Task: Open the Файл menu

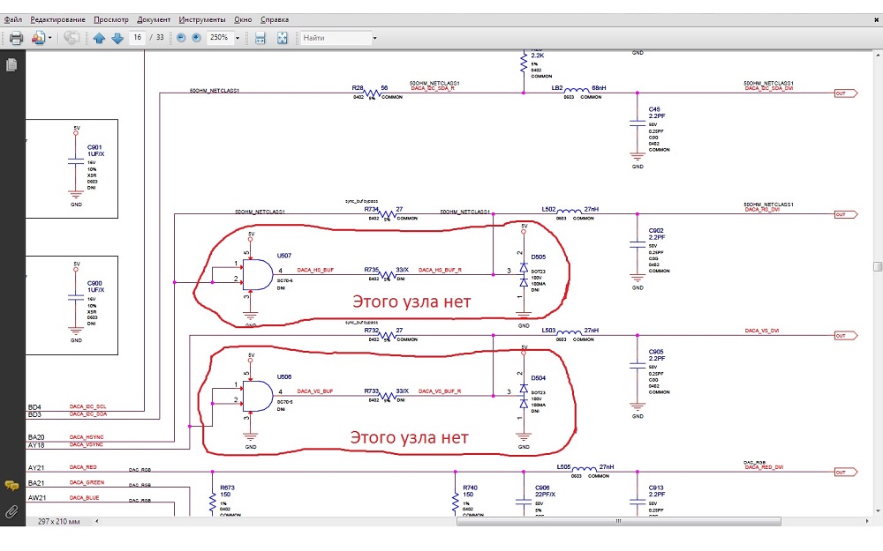Action: (12, 19)
